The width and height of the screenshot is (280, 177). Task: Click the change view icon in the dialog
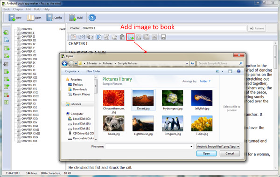(217, 71)
